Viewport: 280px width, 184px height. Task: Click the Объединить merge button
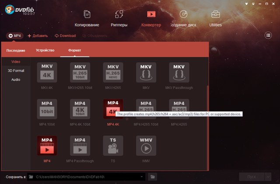click(x=95, y=36)
